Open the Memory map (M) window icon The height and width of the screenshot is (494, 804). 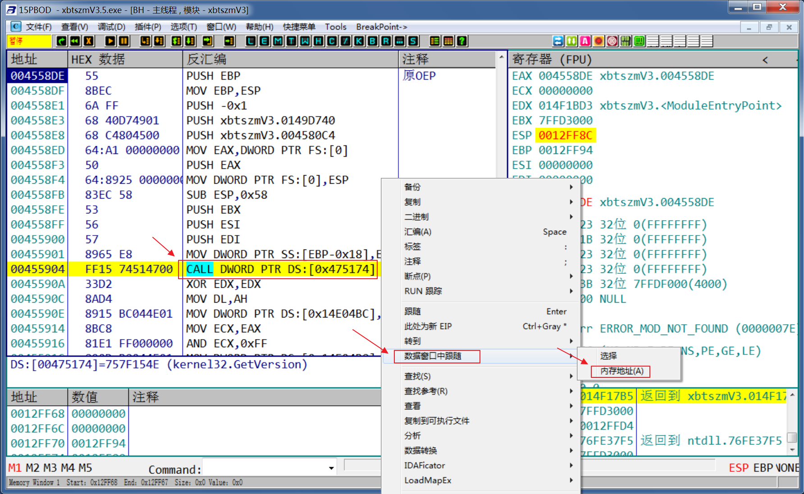tap(278, 41)
